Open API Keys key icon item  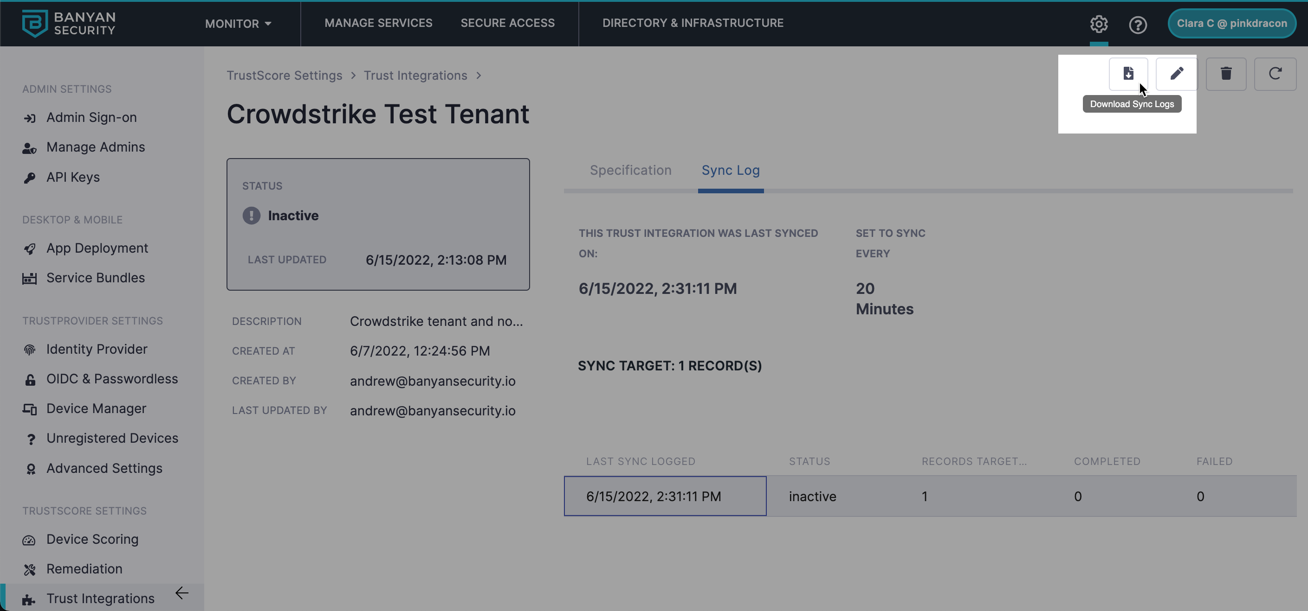72,177
